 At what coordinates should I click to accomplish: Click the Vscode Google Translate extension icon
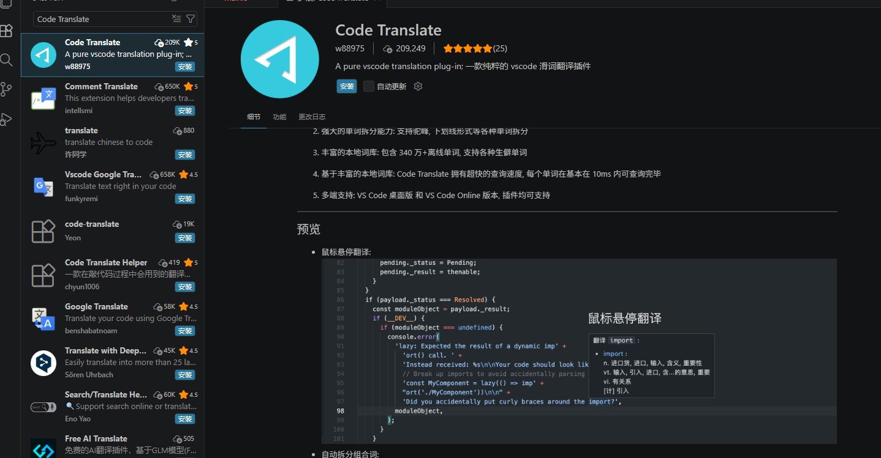pos(43,187)
